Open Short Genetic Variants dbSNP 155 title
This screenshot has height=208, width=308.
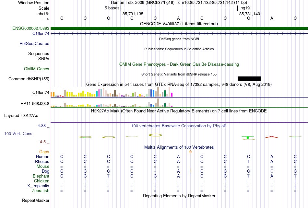pos(179,75)
